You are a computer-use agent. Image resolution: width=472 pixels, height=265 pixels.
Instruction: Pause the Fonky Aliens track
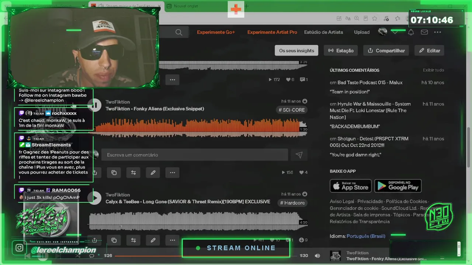coord(95,105)
